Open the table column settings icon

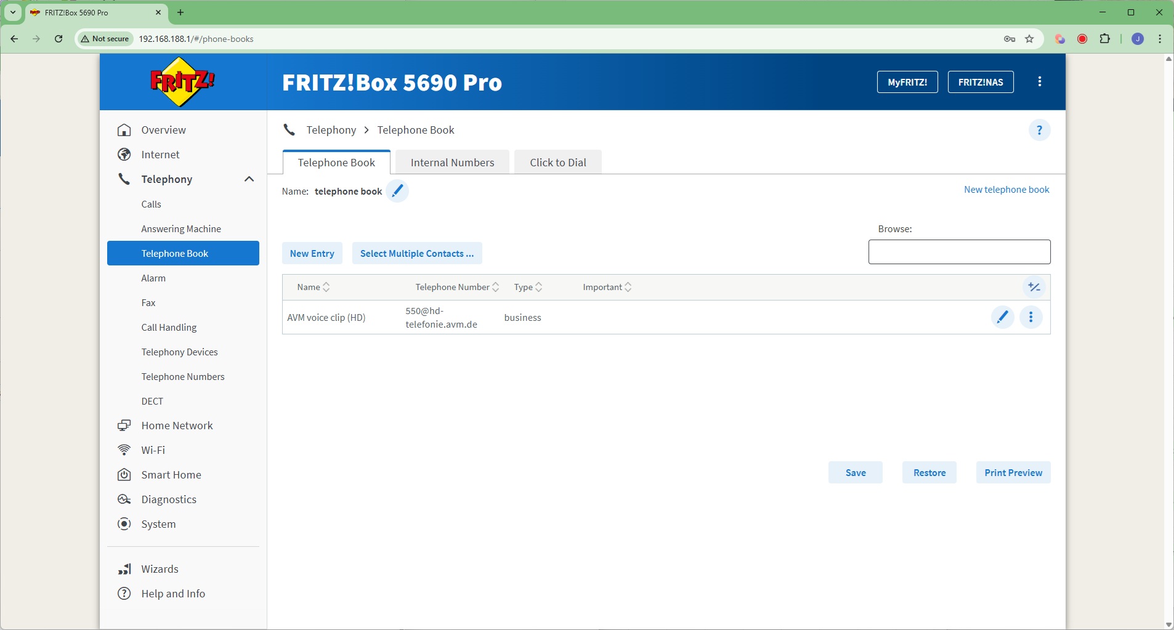[1034, 287]
